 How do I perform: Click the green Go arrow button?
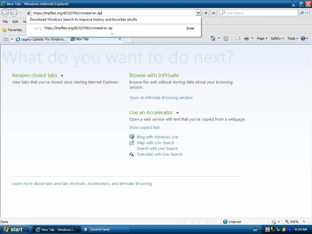click(x=206, y=13)
